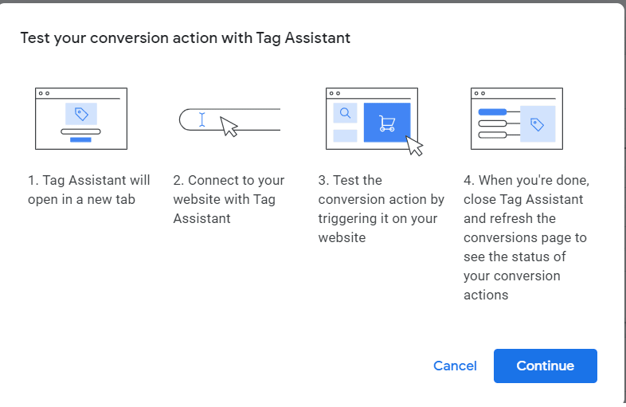Click the "Tag Assistant will open in a new tab" text

[88, 190]
